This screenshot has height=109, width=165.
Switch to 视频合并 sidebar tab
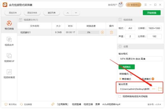click(x=9, y=41)
